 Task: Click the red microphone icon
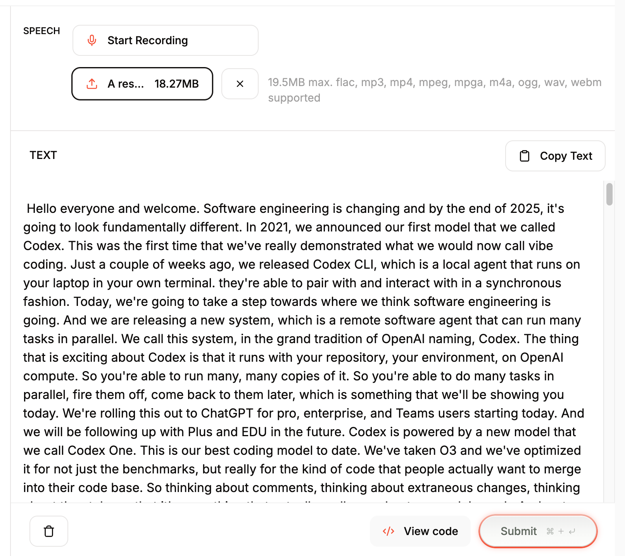click(x=92, y=40)
